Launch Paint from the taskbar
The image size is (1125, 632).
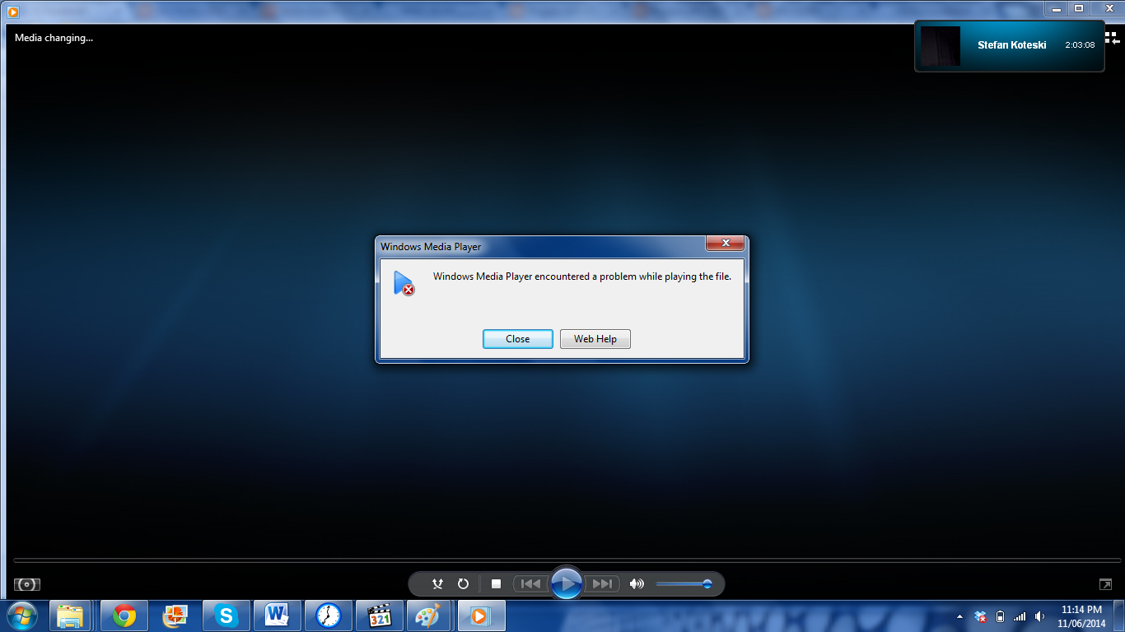tap(428, 616)
